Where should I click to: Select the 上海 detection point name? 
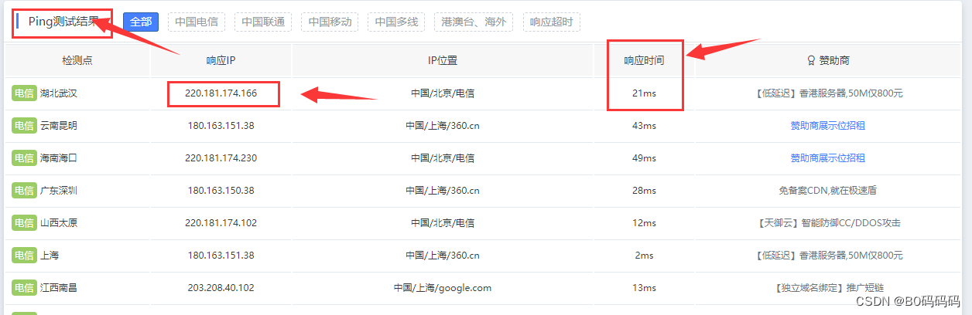point(50,256)
